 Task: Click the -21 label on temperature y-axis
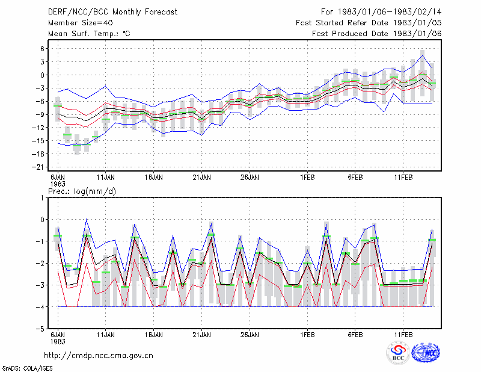(x=40, y=167)
